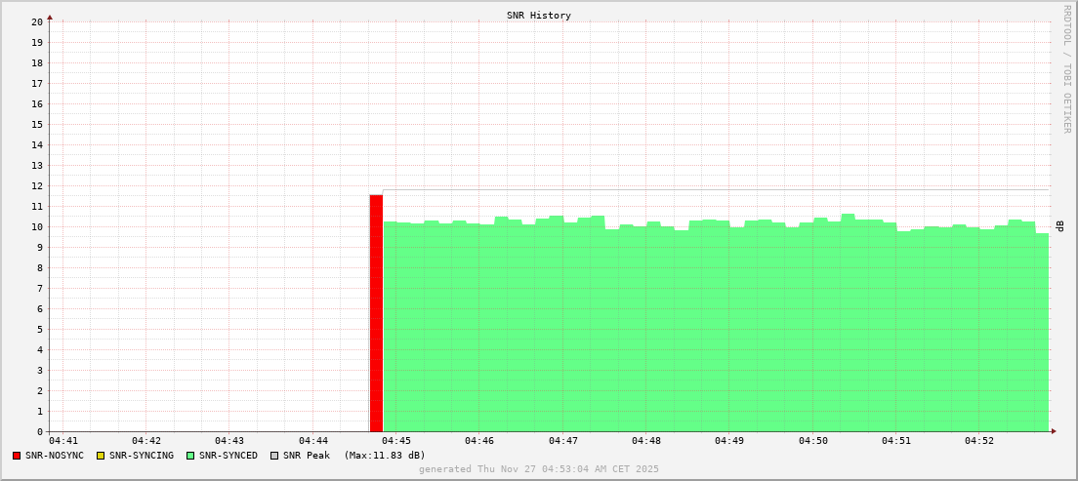1078x481 pixels.
Task: Select the SNR-SYNCING legend label
Action: pos(141,456)
